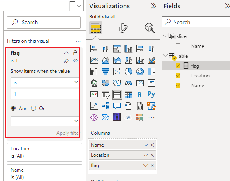This screenshot has height=181, width=230.
Task: Click the filter value field containing 1
Action: pyautogui.click(x=45, y=94)
